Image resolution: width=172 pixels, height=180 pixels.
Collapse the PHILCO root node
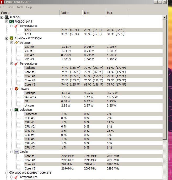[2, 17]
